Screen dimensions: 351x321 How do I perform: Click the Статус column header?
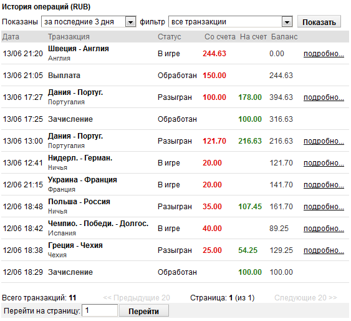(x=169, y=37)
